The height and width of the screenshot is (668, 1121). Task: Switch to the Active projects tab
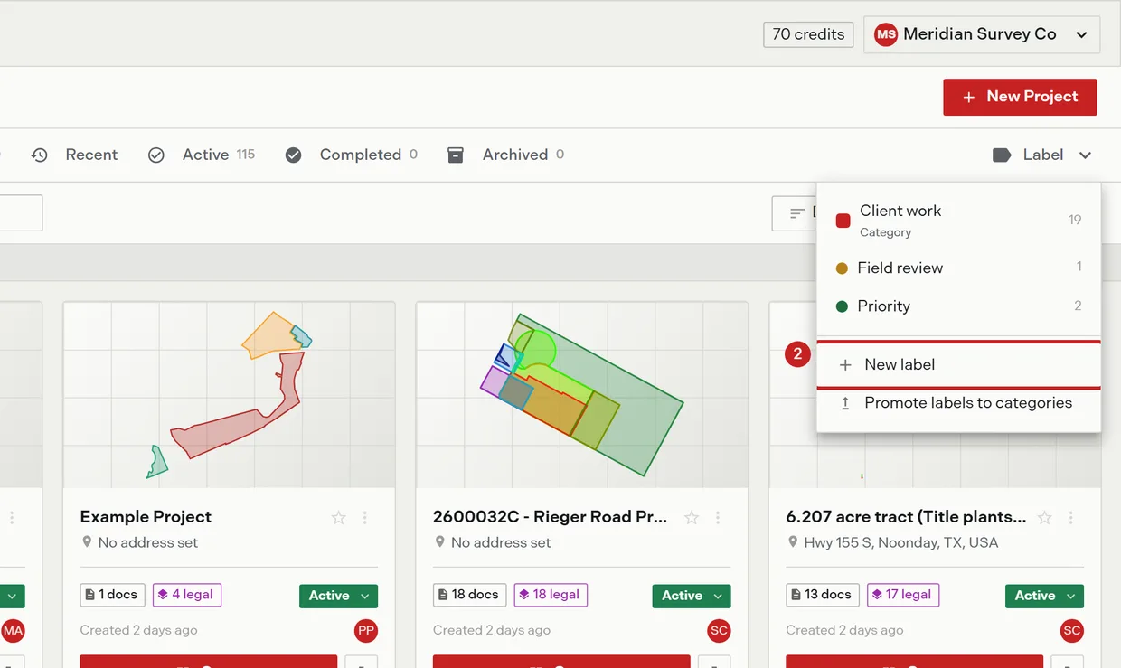[202, 155]
